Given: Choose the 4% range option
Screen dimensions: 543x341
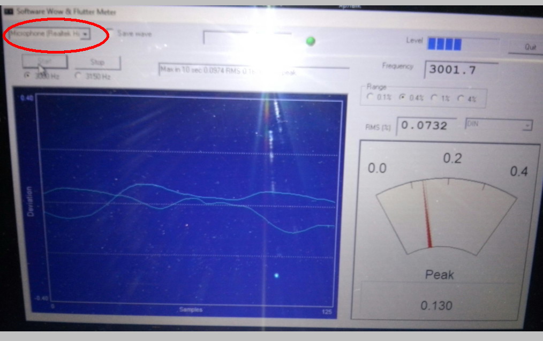Looking at the screenshot, I should (x=461, y=98).
